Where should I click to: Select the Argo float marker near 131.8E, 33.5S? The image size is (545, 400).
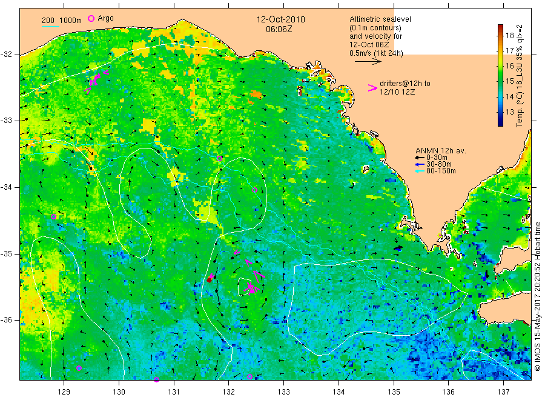(219, 158)
